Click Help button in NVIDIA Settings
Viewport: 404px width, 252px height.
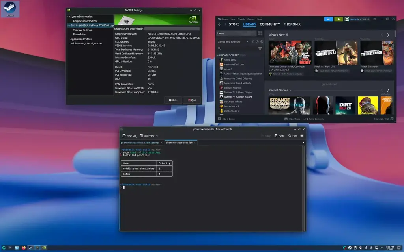(173, 100)
